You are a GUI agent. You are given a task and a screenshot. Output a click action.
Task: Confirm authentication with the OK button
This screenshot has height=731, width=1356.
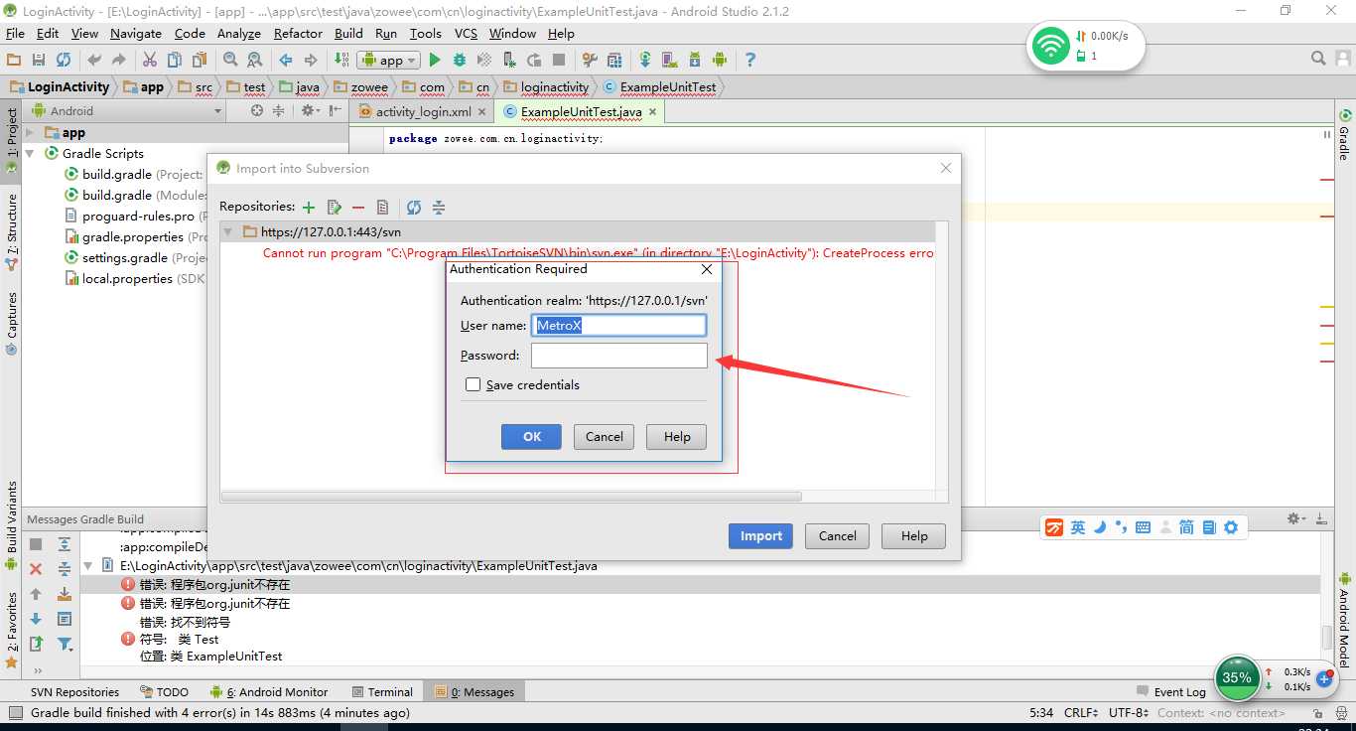click(x=531, y=436)
